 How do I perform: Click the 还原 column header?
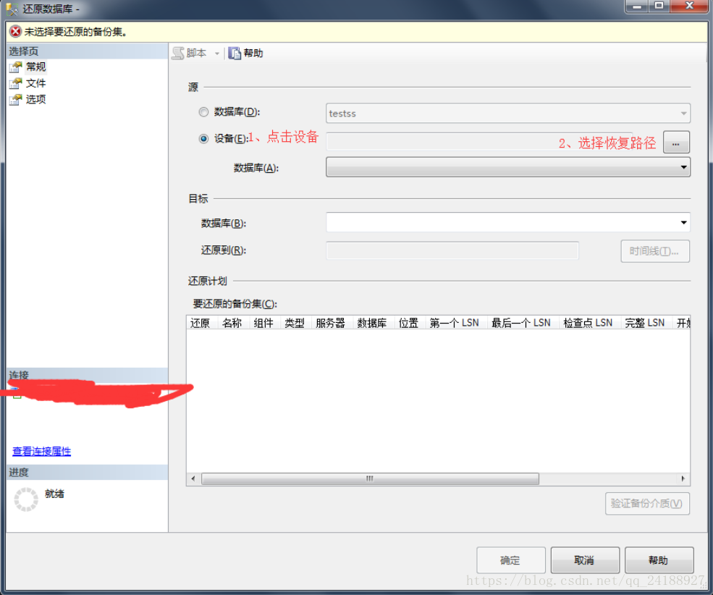tap(202, 323)
